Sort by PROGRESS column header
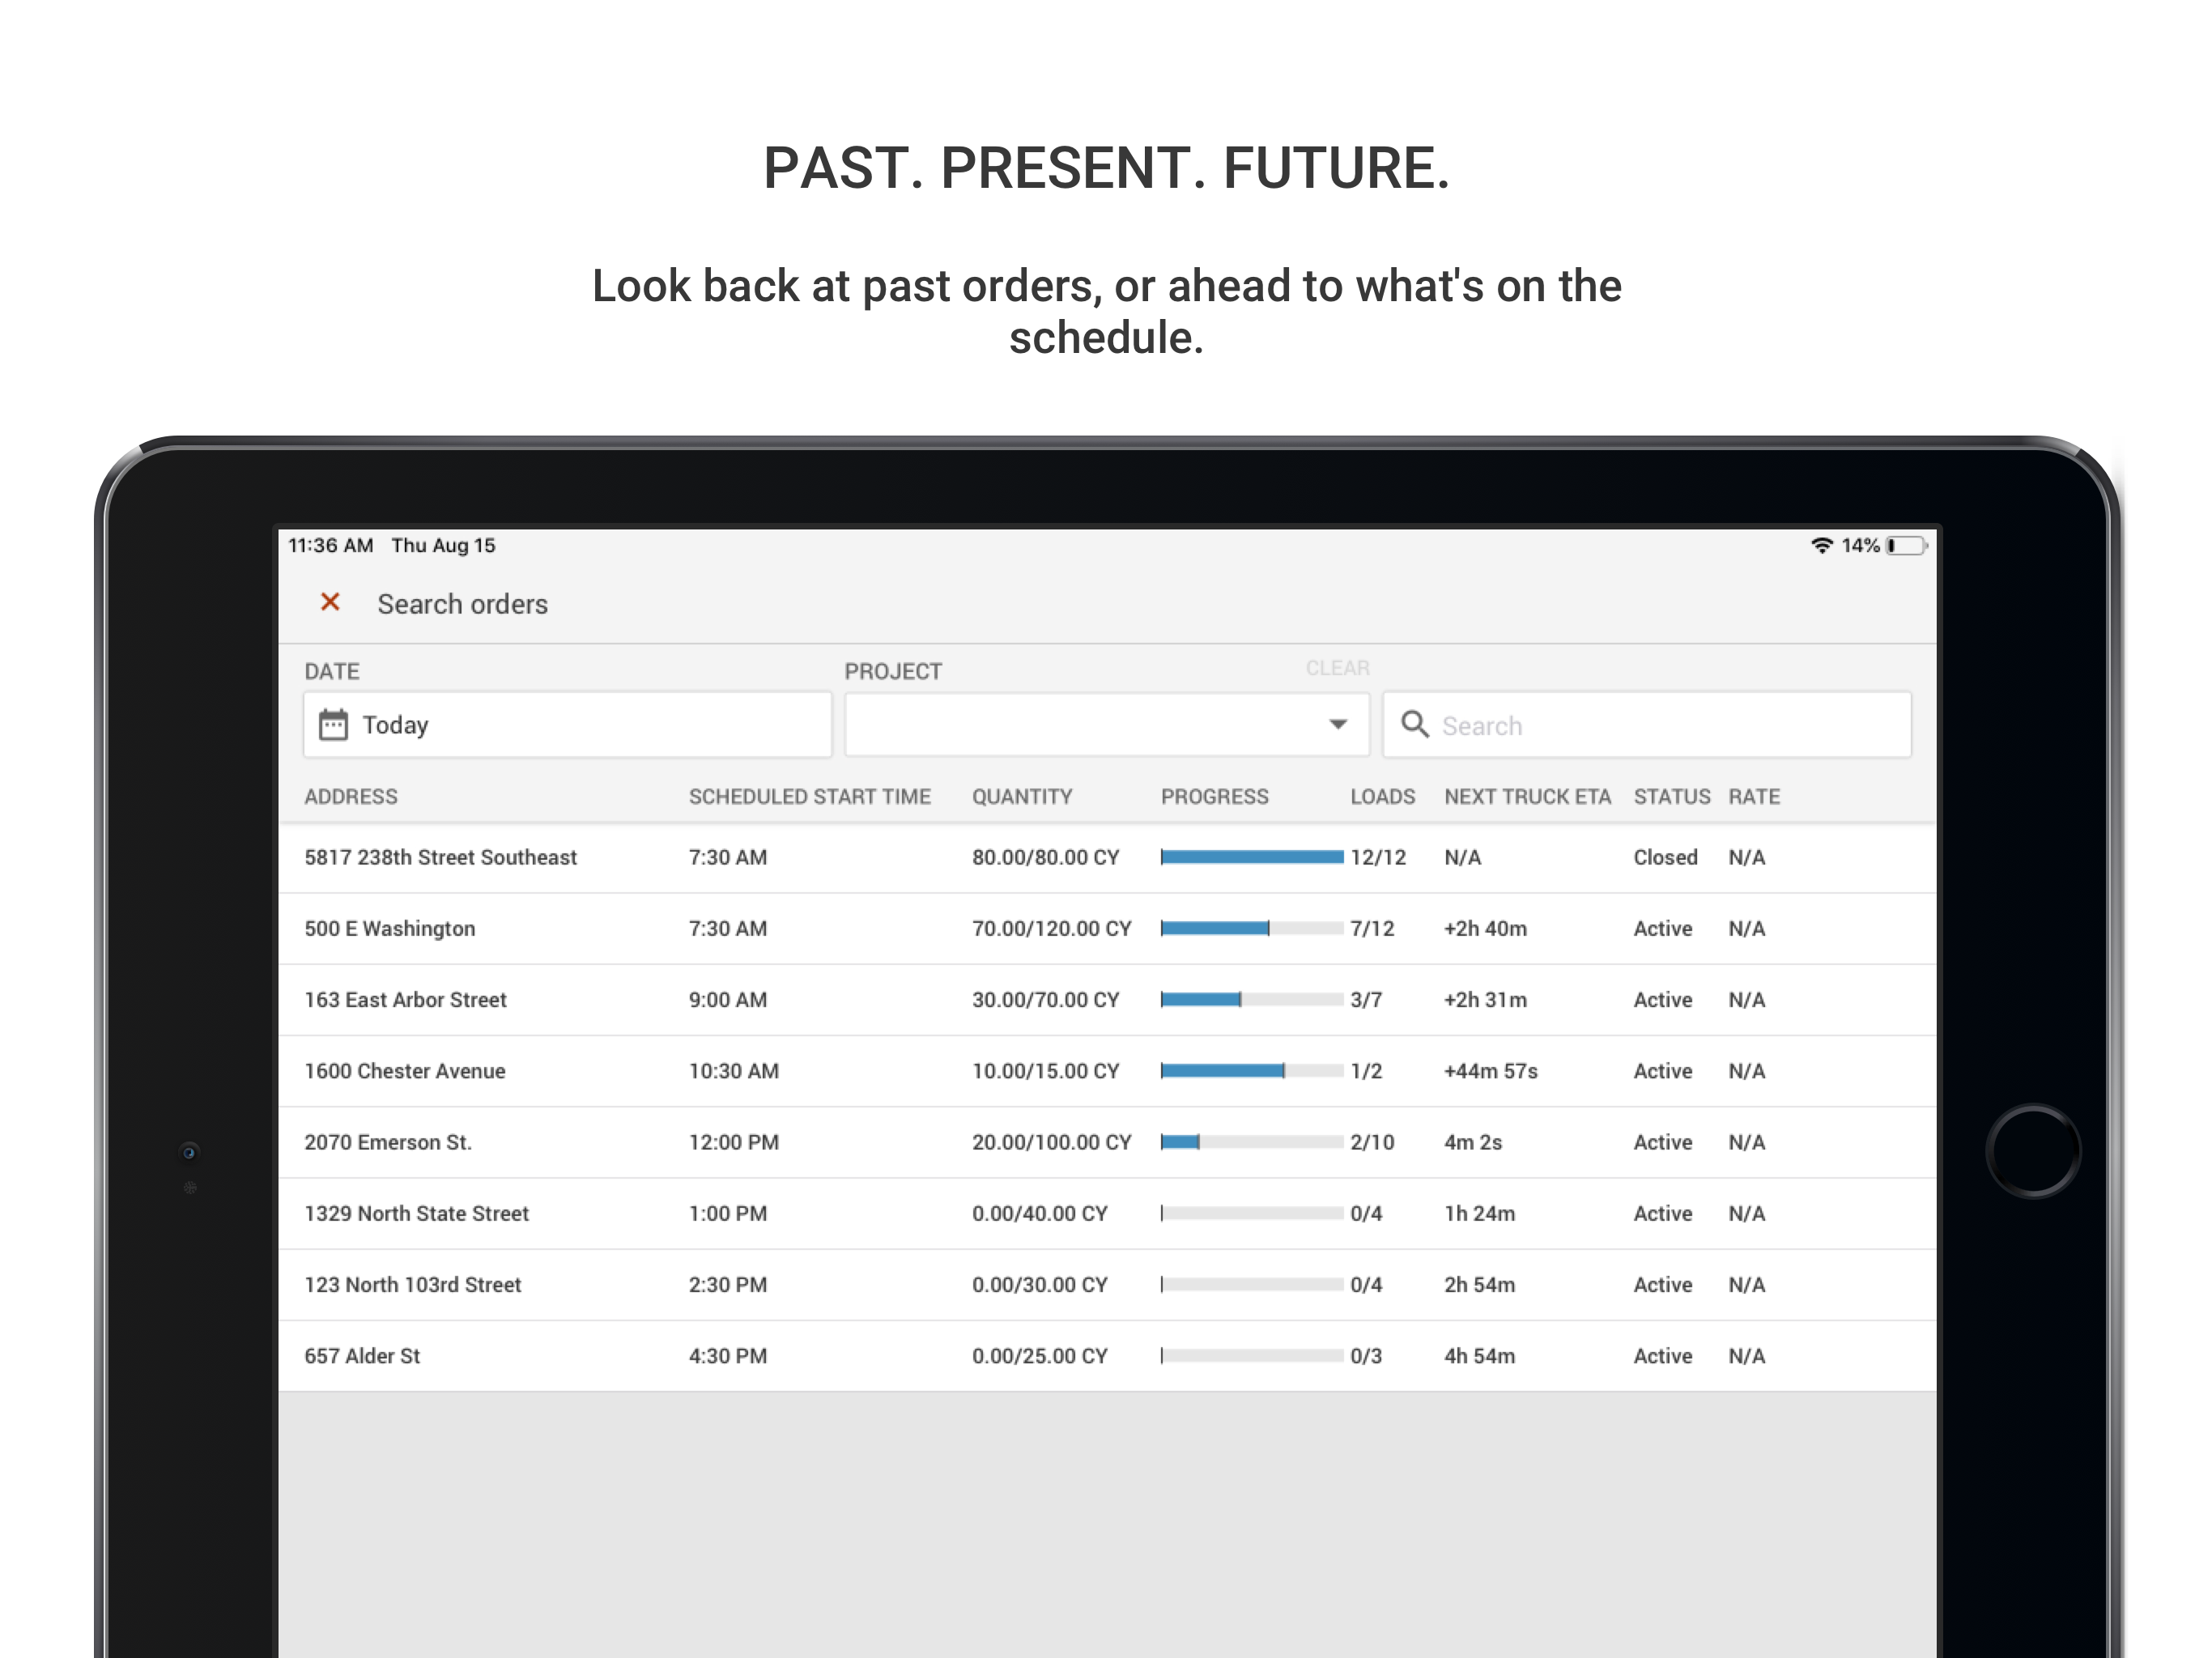 tap(1214, 796)
